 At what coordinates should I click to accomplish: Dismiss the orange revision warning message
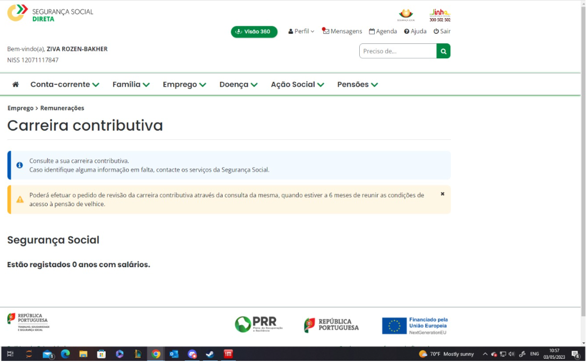pyautogui.click(x=442, y=195)
